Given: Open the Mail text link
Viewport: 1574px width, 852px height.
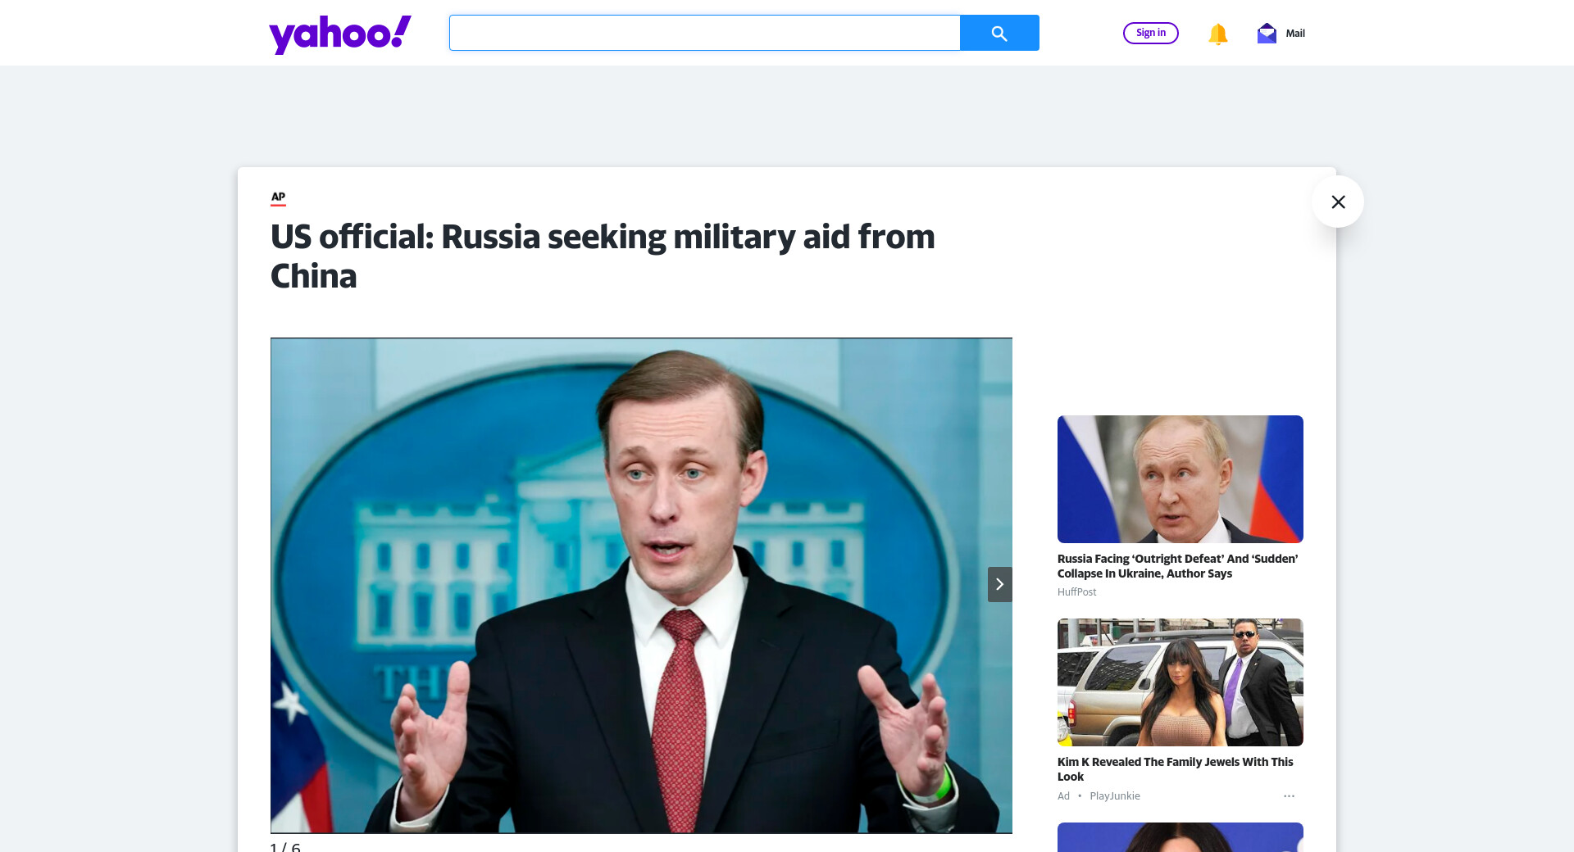Looking at the screenshot, I should tap(1295, 34).
